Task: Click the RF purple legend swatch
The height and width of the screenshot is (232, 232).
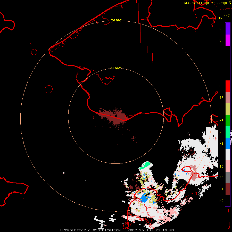Action: (228, 29)
